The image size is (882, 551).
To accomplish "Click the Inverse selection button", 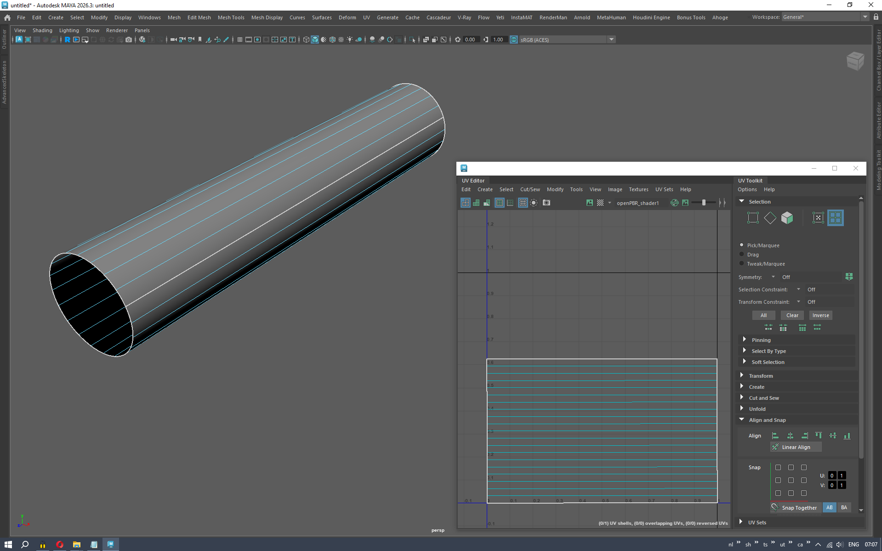I will click(820, 315).
